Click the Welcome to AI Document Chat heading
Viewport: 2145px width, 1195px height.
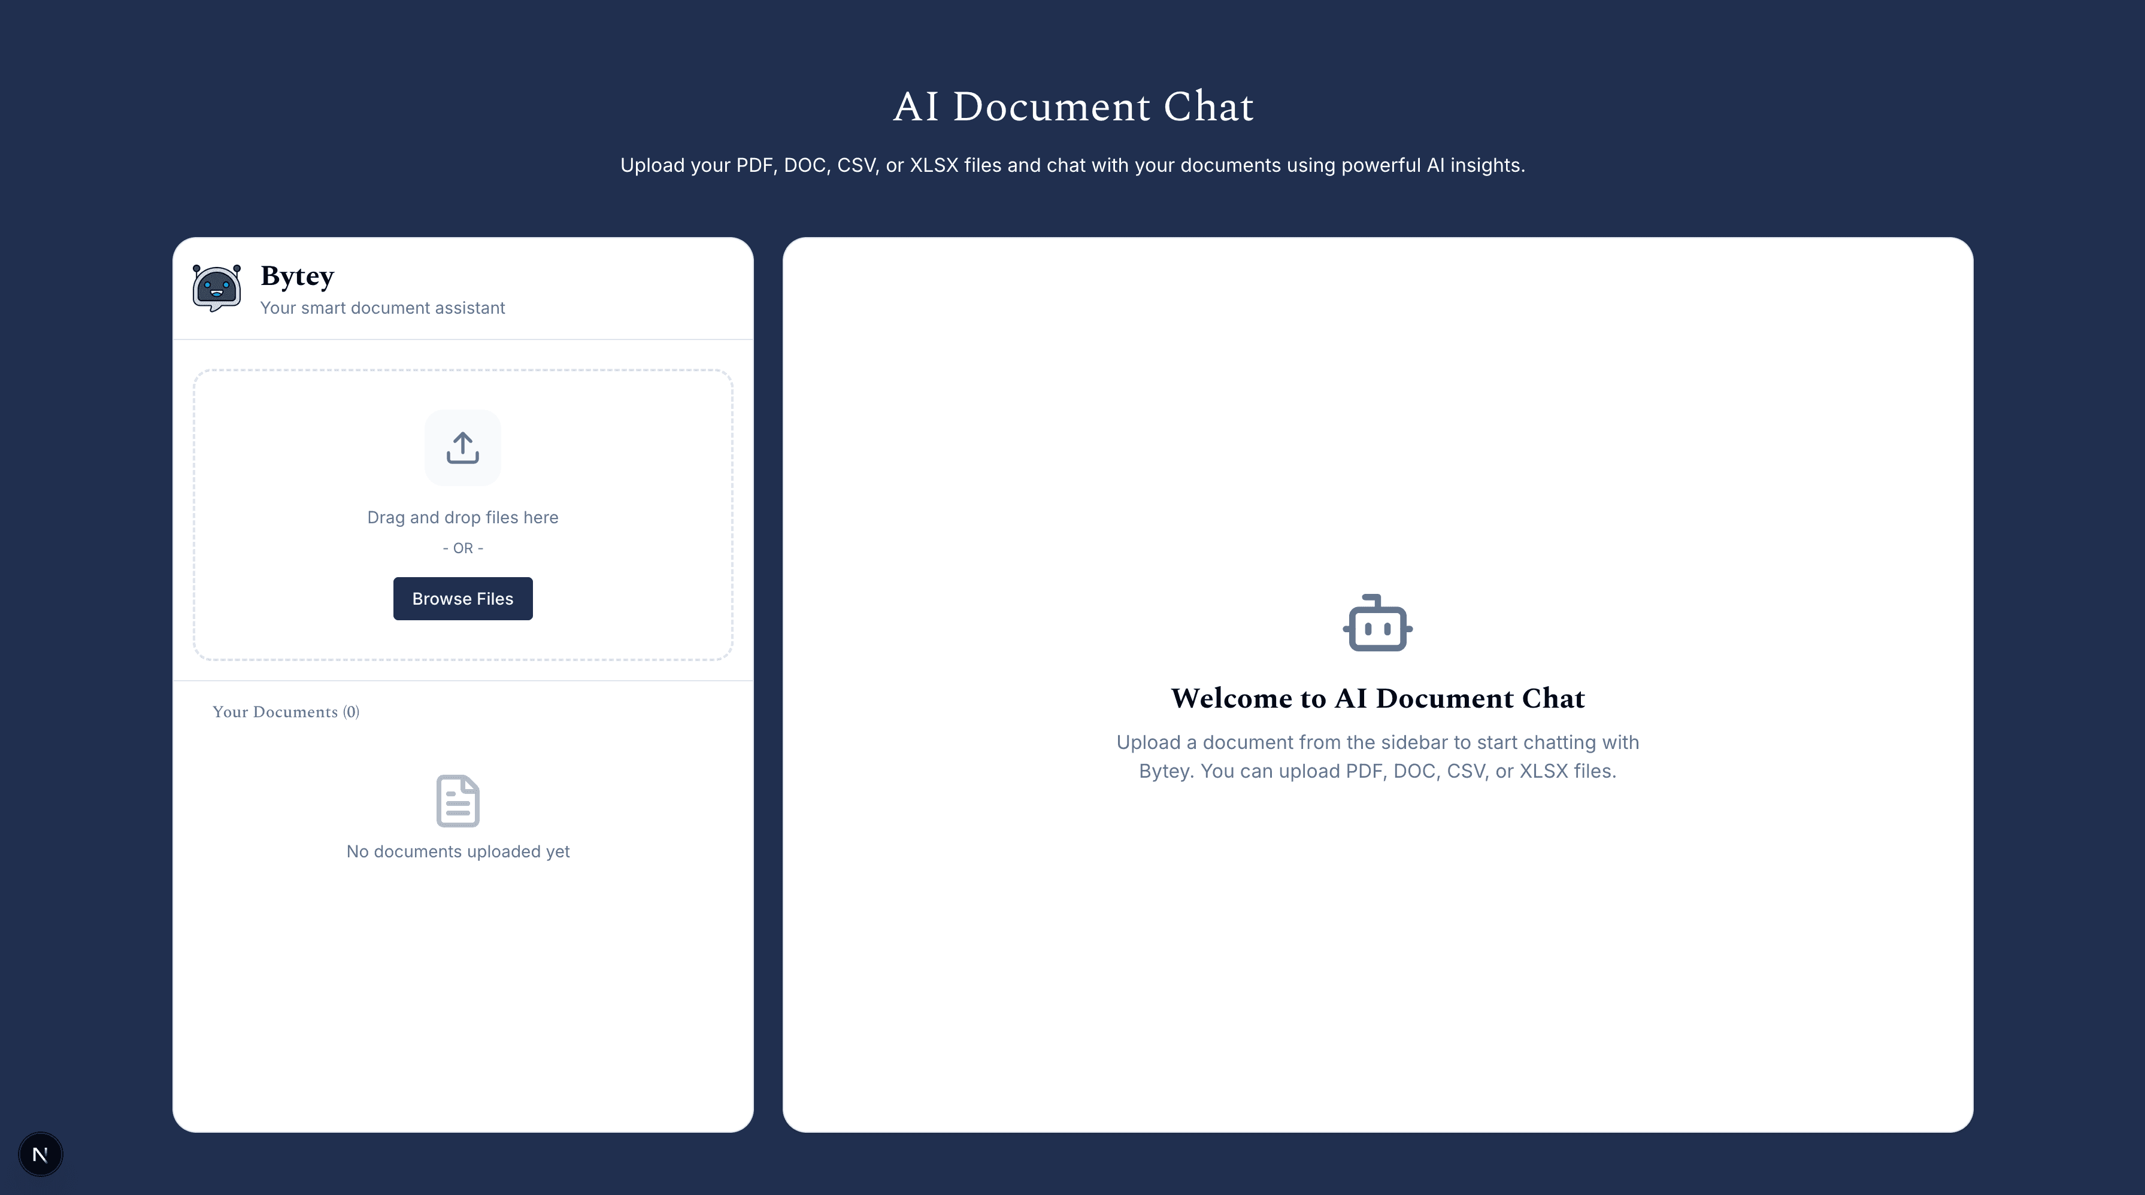(x=1377, y=698)
